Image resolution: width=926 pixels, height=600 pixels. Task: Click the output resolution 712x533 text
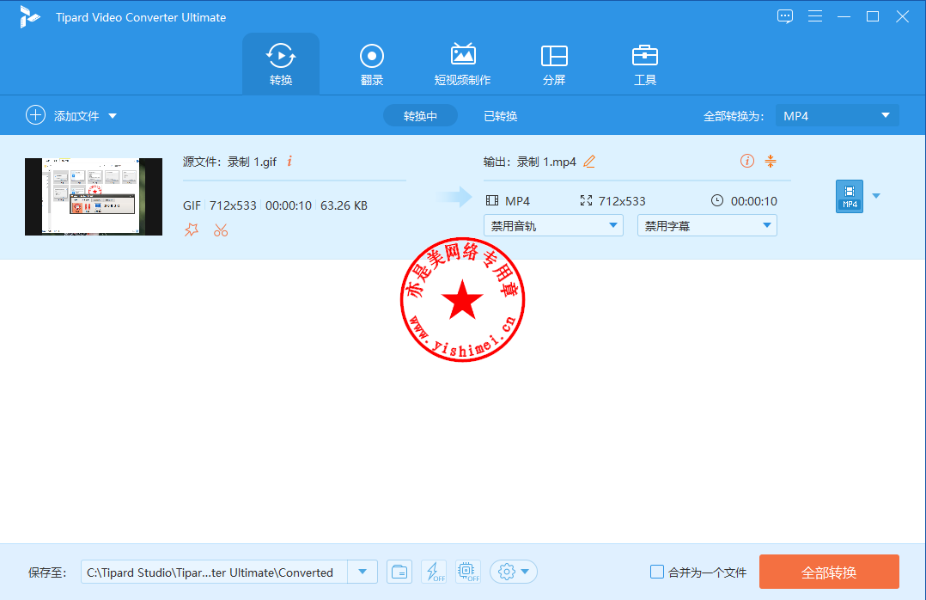click(x=622, y=201)
